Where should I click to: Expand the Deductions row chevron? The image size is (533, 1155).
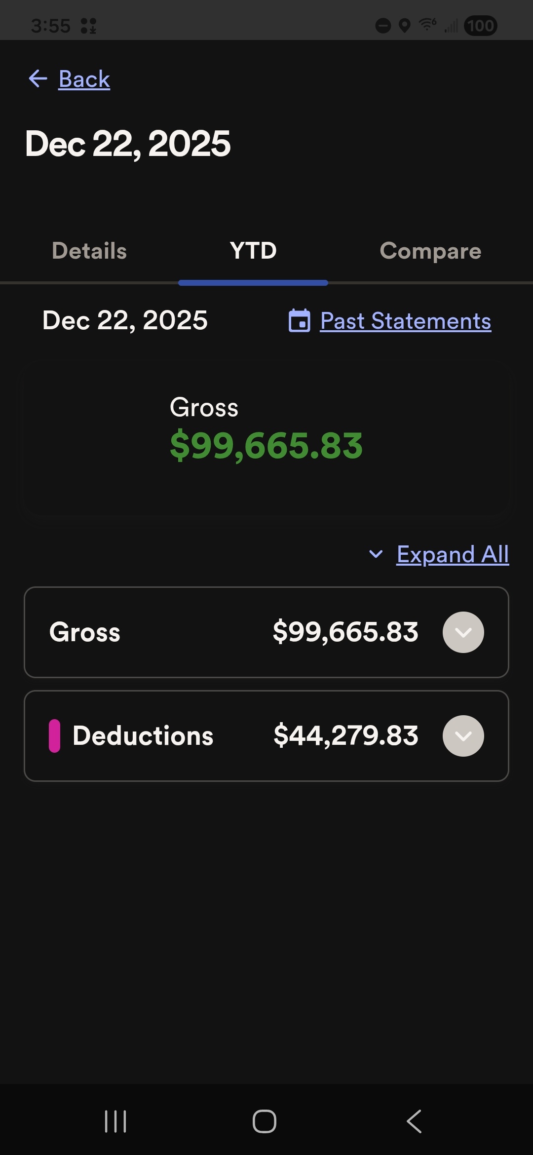point(463,736)
